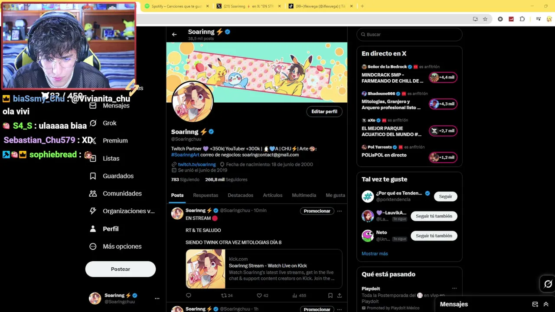The width and height of the screenshot is (555, 312).
Task: Compose new message in Mensajes drawer
Action: point(535,304)
